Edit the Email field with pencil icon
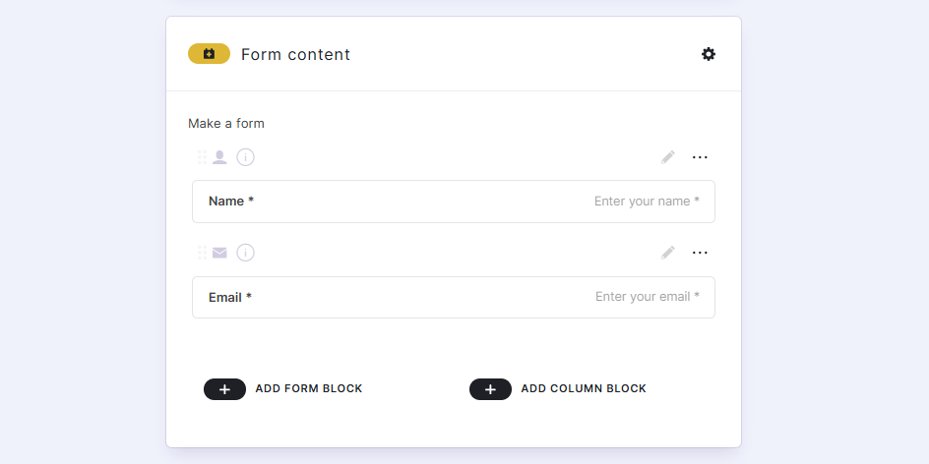 pyautogui.click(x=668, y=253)
